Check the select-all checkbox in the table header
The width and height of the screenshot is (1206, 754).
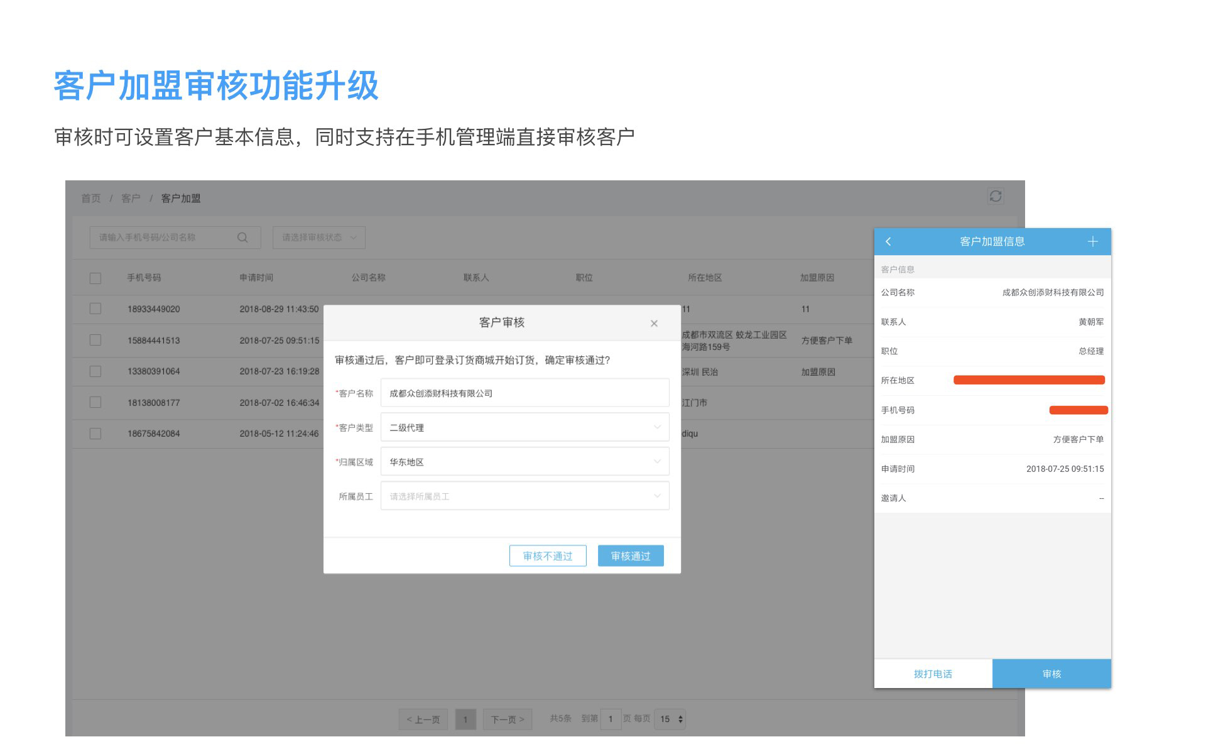pos(95,278)
